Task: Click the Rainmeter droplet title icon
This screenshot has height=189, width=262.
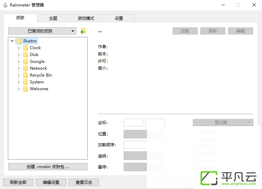Action: 5,5
